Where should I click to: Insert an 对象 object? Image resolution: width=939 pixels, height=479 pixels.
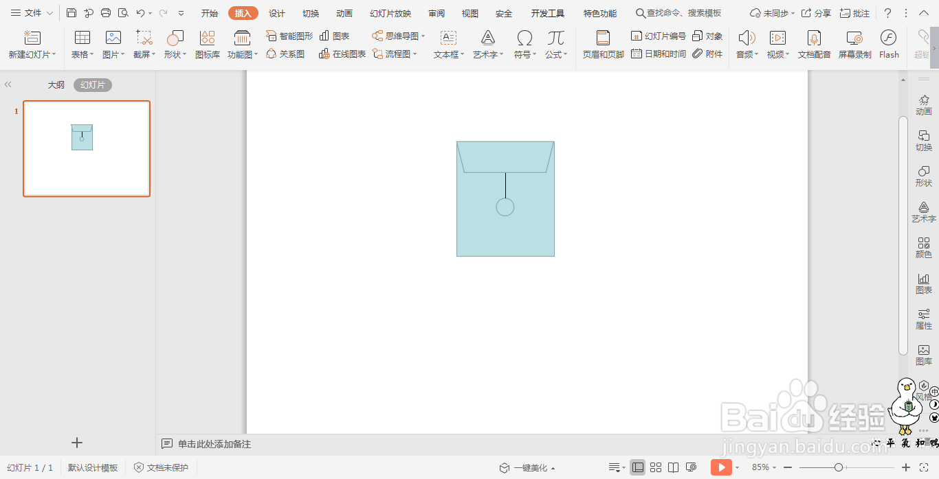[707, 36]
